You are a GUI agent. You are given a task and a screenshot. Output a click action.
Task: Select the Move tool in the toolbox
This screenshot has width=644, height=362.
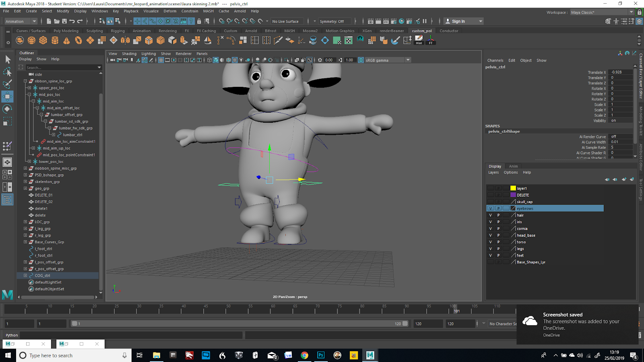click(x=7, y=97)
